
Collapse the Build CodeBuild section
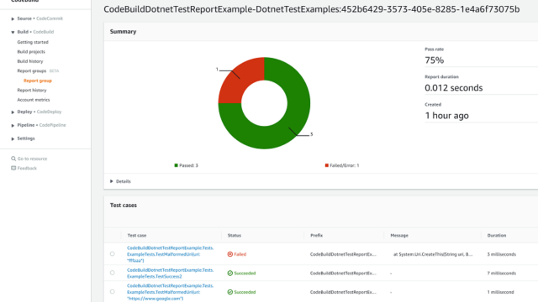click(x=13, y=32)
